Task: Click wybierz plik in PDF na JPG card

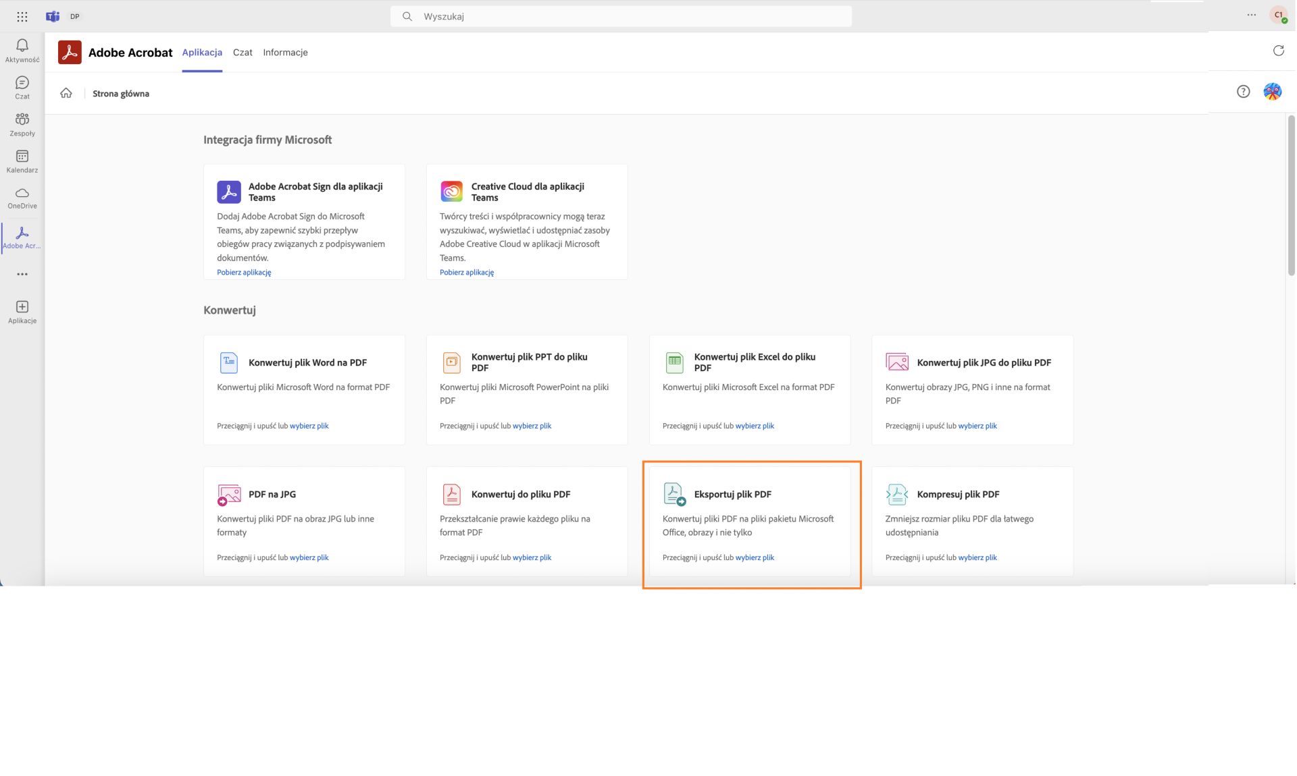Action: click(309, 557)
